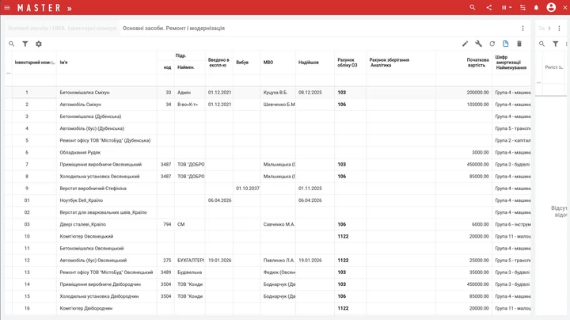Screen dimensions: 570x320
Task: Select row 'Бетономішалка Смікун'
Action: tap(268, 93)
